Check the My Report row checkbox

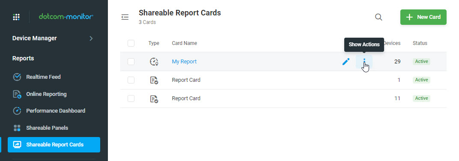(x=131, y=62)
